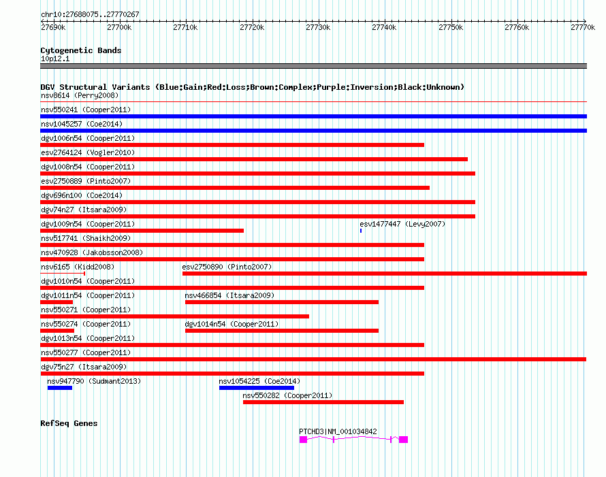Screen dimensions: 606x477
Task: Click the thin nsv6165 loss feature line
Action: [63, 274]
